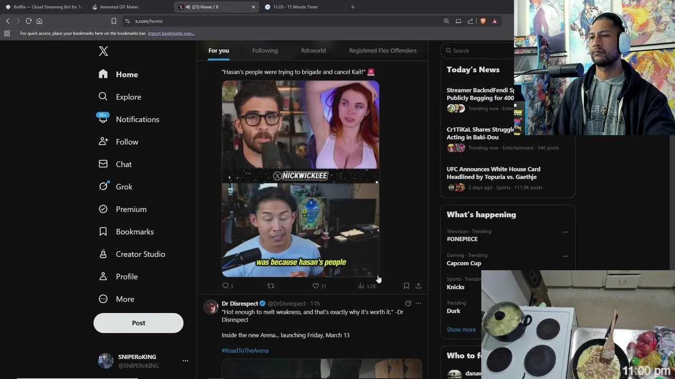The height and width of the screenshot is (379, 675).
Task: Open Grok from the sidebar
Action: tap(116, 186)
